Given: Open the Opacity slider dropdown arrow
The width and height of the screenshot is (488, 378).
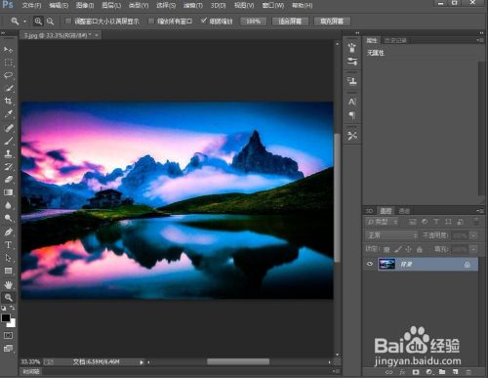Looking at the screenshot, I should 473,235.
